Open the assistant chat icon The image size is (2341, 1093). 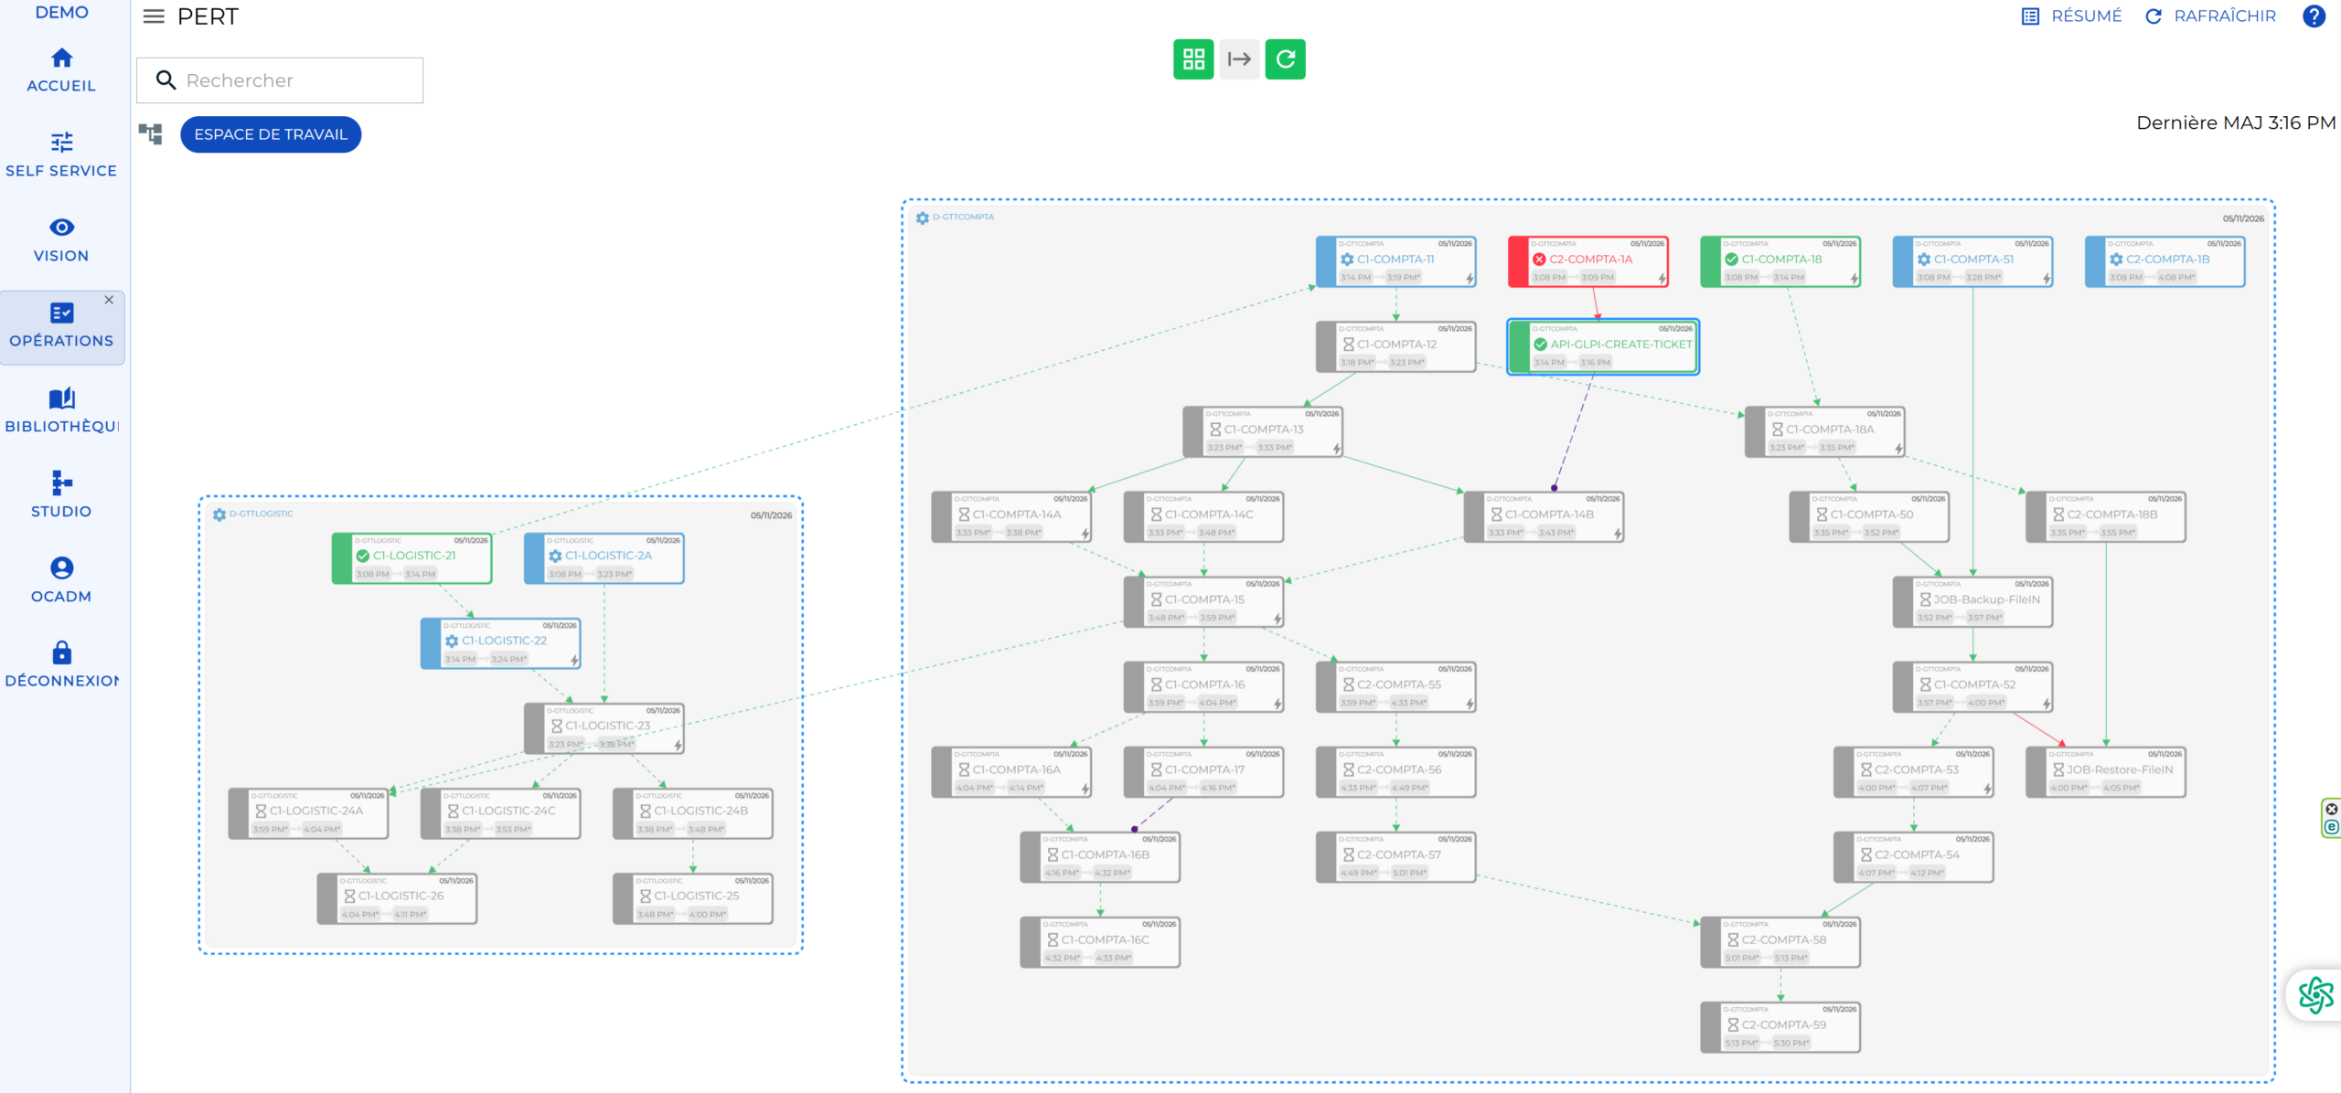(x=2315, y=995)
